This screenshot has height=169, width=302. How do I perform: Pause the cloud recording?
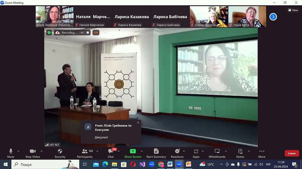[x=82, y=33]
